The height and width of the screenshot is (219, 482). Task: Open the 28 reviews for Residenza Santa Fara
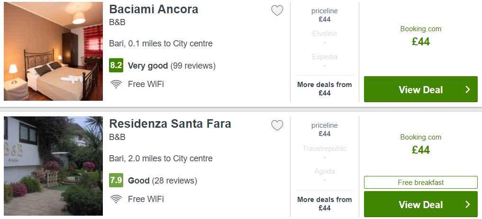pyautogui.click(x=174, y=181)
